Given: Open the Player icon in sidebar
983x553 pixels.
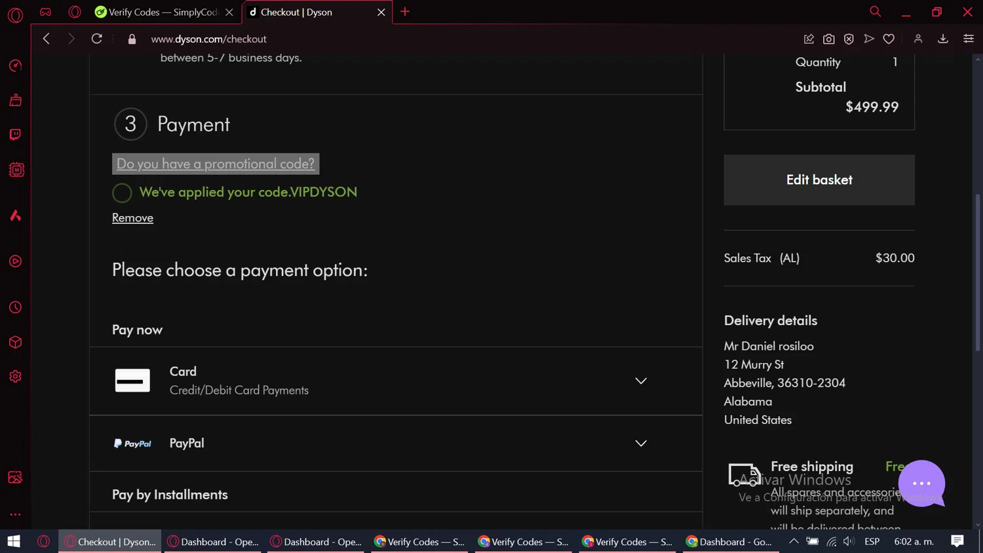Looking at the screenshot, I should (15, 261).
